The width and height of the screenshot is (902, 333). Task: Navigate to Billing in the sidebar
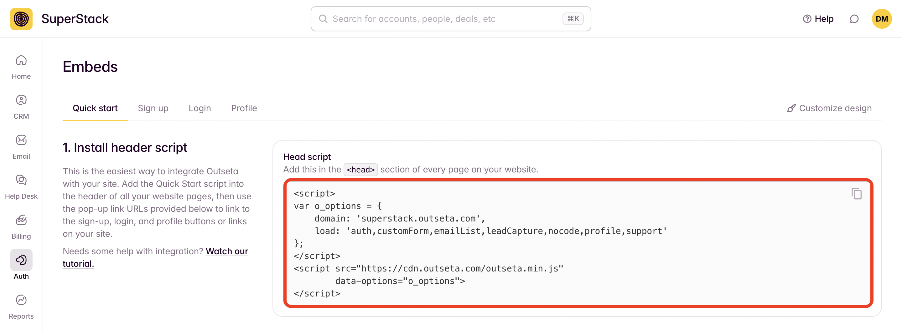coord(21,227)
